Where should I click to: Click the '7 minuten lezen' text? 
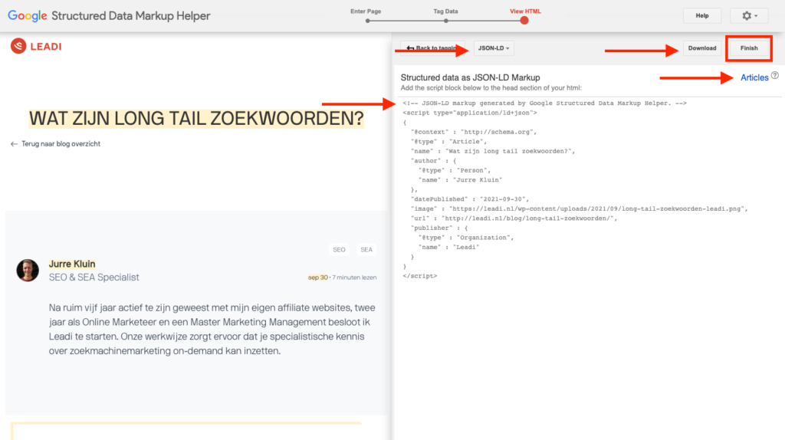354,277
